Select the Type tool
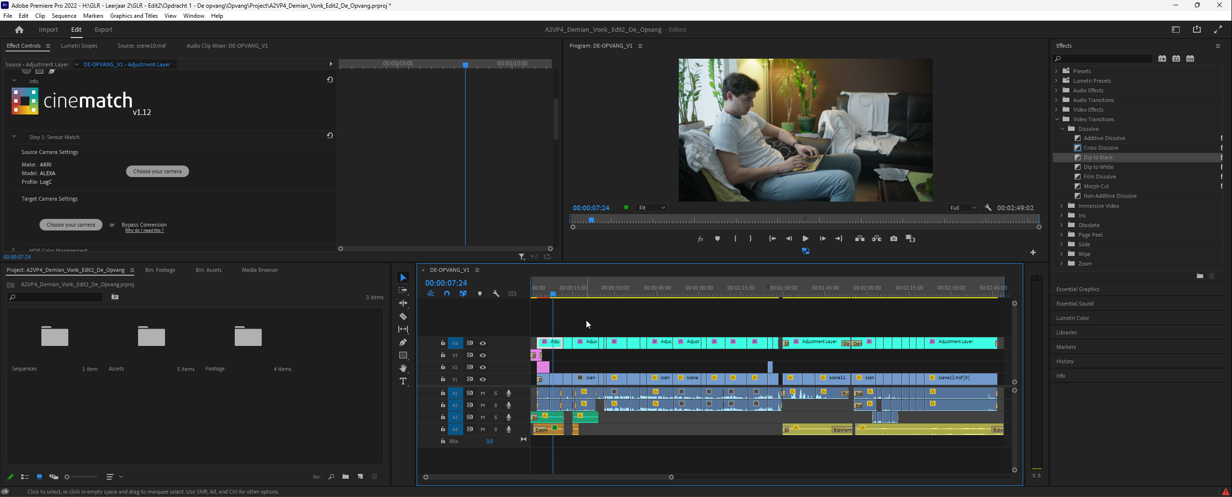Viewport: 1232px width, 497px height. pos(403,382)
